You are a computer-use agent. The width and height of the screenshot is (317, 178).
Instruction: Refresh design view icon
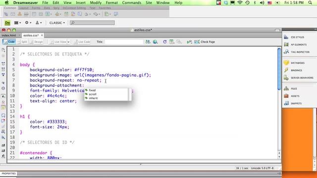coord(165,42)
